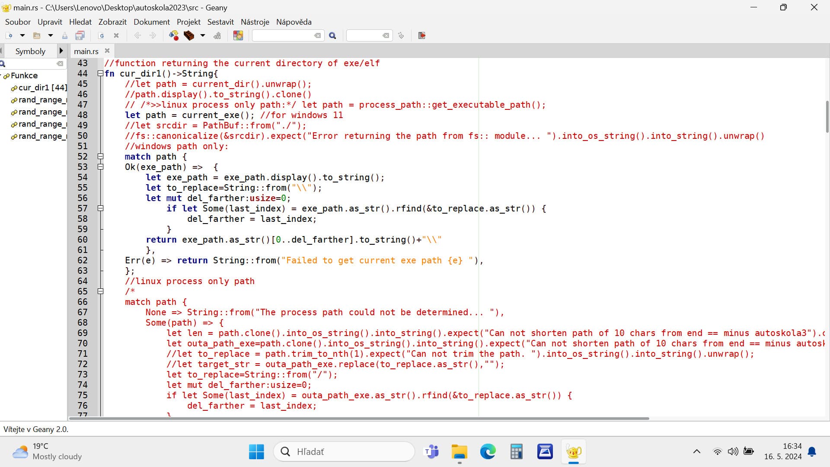Switch to the Symboly sidebar tab

point(30,51)
